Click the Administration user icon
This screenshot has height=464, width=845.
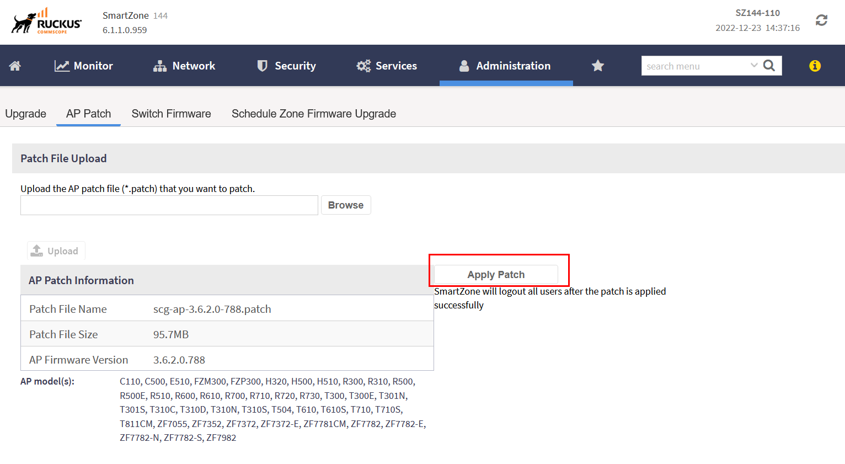pyautogui.click(x=464, y=66)
